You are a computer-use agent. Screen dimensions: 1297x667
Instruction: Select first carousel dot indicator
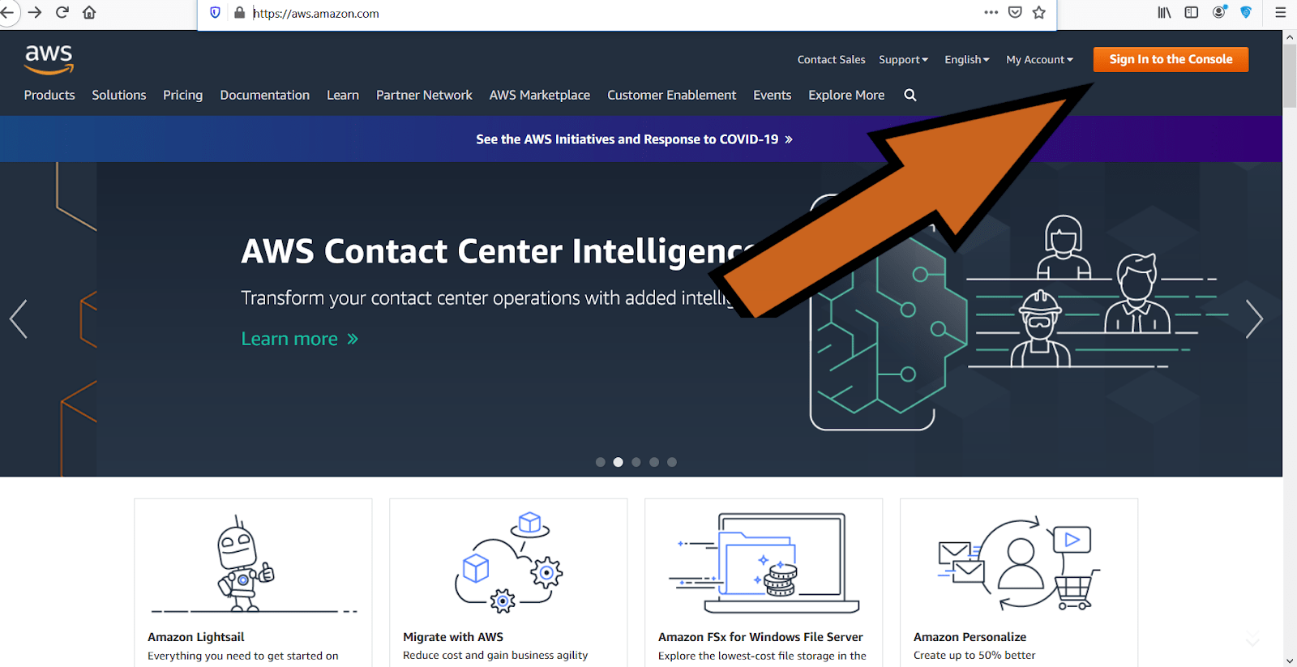[601, 462]
